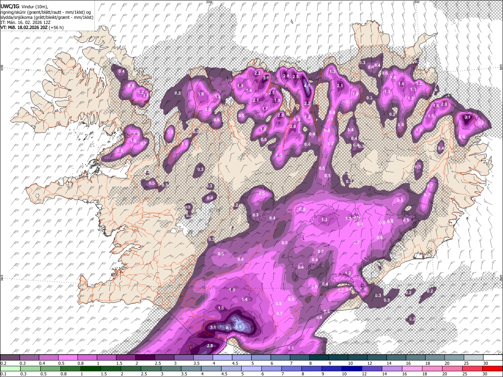The height and width of the screenshot is (377, 503).
Task: Click the upper legend pale grey swatch starting at 25
Action: tap(474, 358)
